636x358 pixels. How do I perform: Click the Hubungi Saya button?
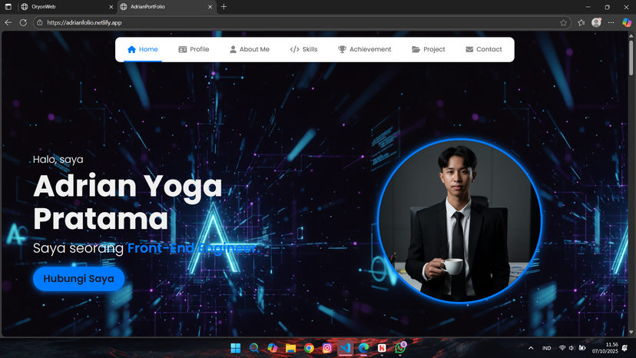(x=78, y=279)
